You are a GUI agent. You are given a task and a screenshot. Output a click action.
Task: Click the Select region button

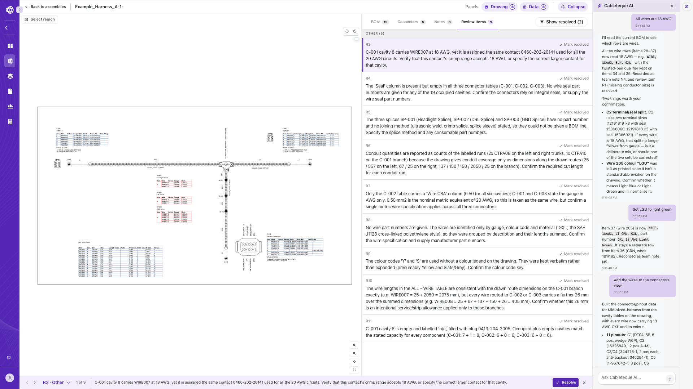tap(40, 19)
